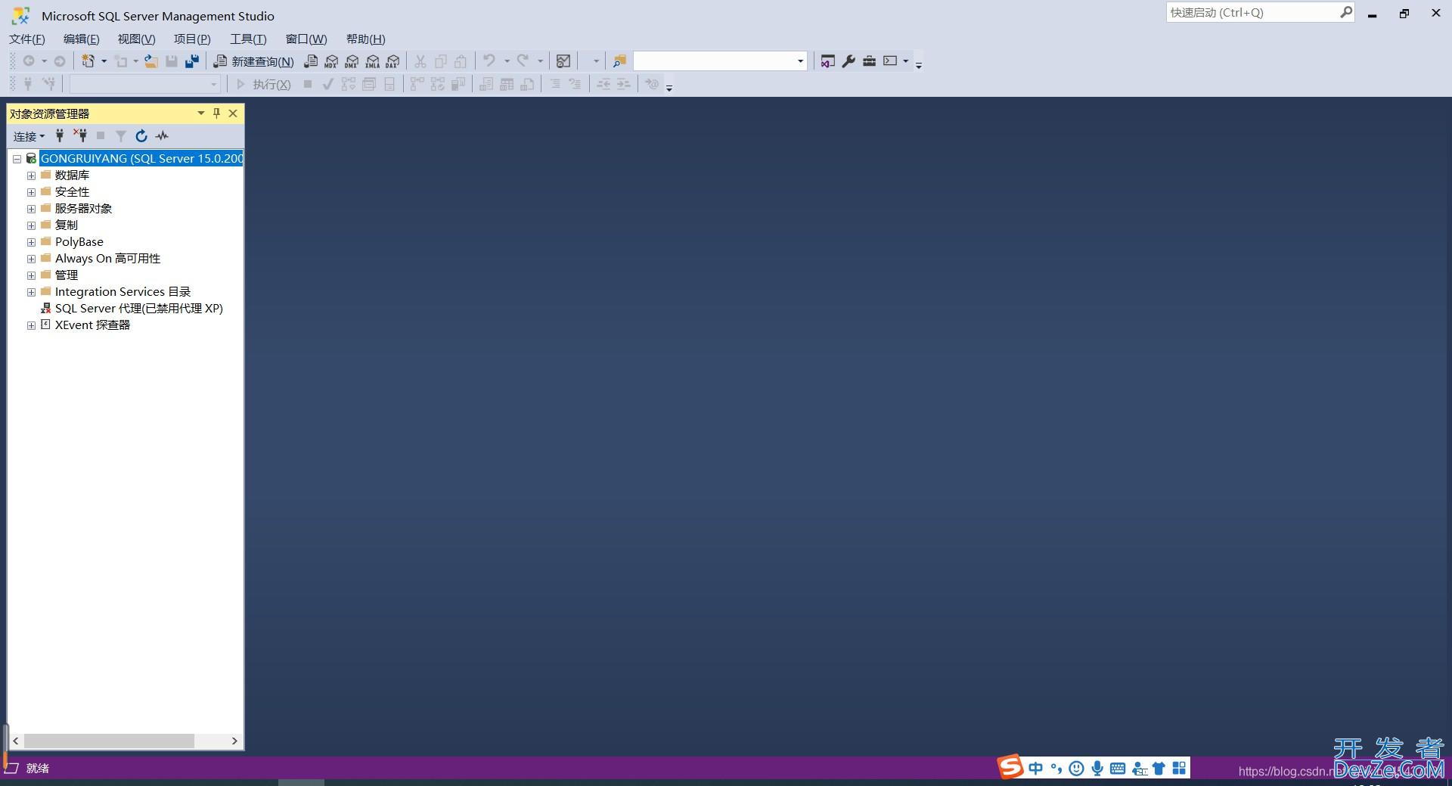Expand the 数据库 folder node
The height and width of the screenshot is (786, 1452).
click(x=31, y=176)
